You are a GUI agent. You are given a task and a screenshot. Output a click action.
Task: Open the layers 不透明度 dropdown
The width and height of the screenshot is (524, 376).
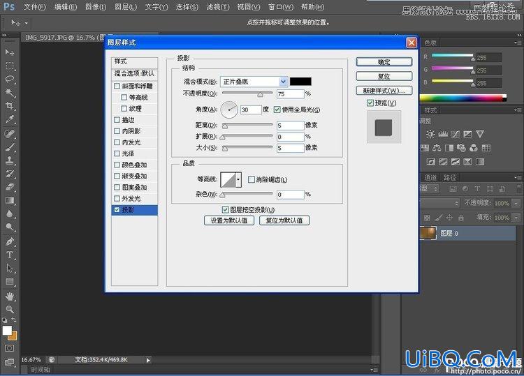(x=516, y=203)
